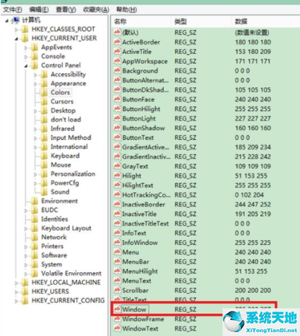
Task: Expand the Personalization key arrow
Action: 35,174
